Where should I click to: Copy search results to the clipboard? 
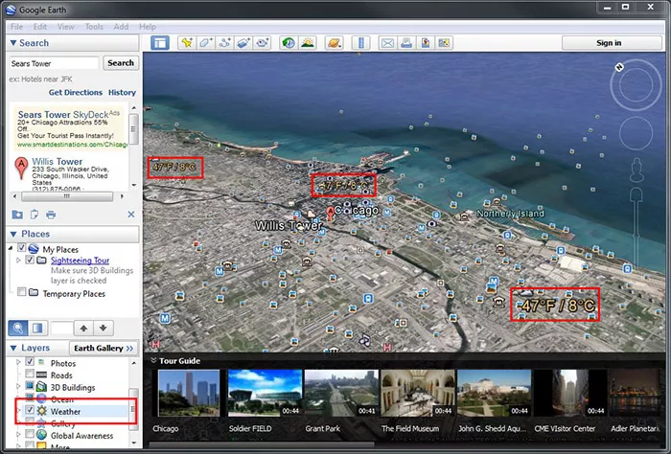tap(35, 215)
